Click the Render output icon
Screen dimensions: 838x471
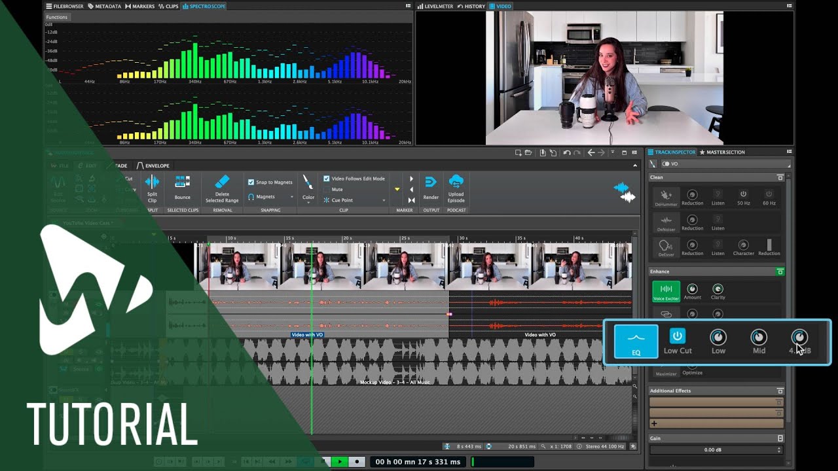click(431, 182)
